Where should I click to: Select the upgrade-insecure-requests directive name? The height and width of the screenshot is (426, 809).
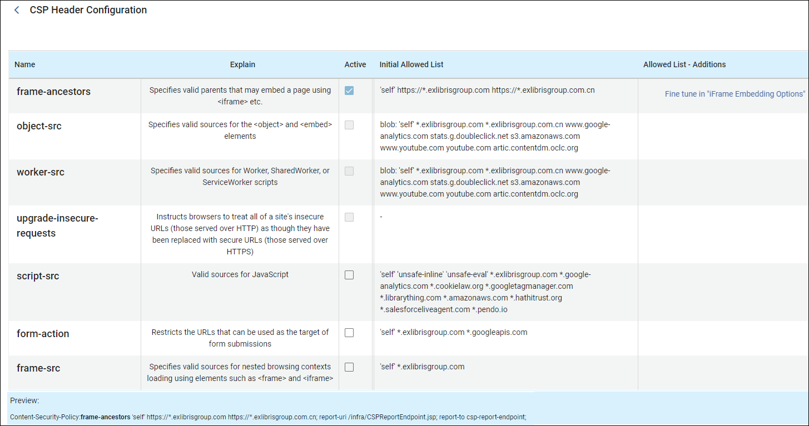pyautogui.click(x=57, y=225)
